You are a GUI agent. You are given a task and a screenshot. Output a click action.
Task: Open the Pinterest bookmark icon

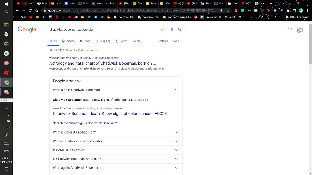[x=195, y=17]
